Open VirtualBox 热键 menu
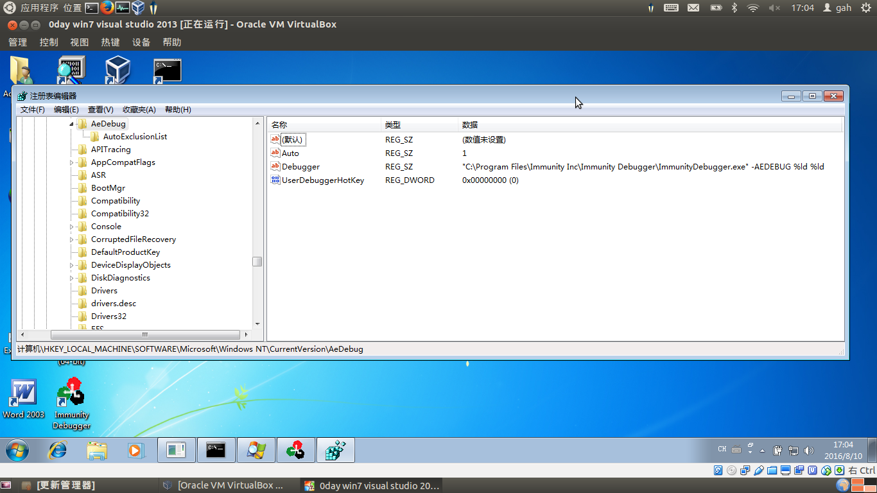The image size is (877, 493). [x=110, y=42]
